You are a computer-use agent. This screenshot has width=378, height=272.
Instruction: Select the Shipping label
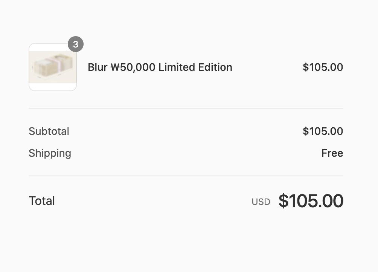(x=50, y=153)
